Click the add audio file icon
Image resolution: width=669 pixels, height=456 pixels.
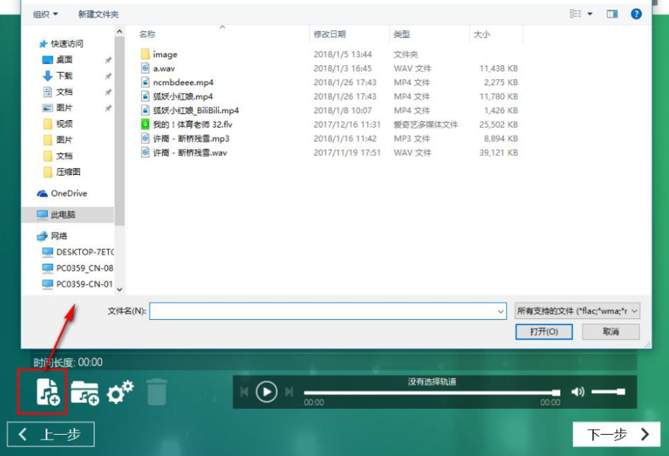coord(47,392)
